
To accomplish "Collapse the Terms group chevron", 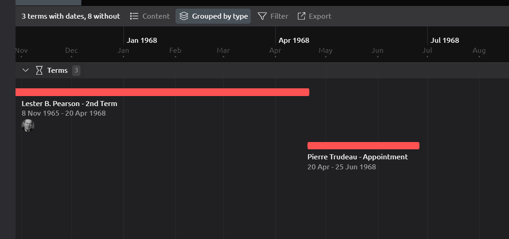I will pos(26,71).
